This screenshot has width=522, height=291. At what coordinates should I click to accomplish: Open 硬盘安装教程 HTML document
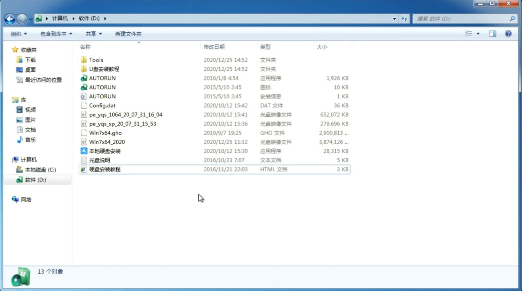[x=104, y=169]
